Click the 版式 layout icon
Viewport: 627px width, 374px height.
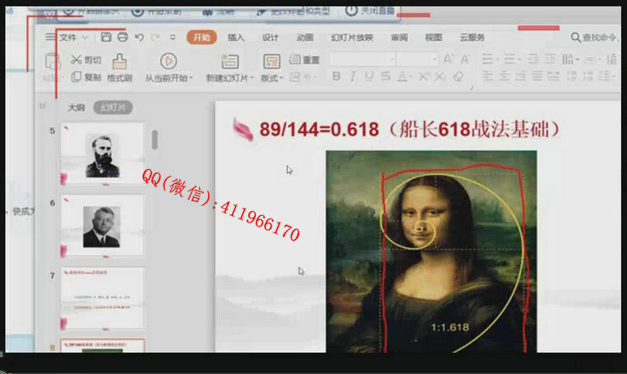click(272, 62)
